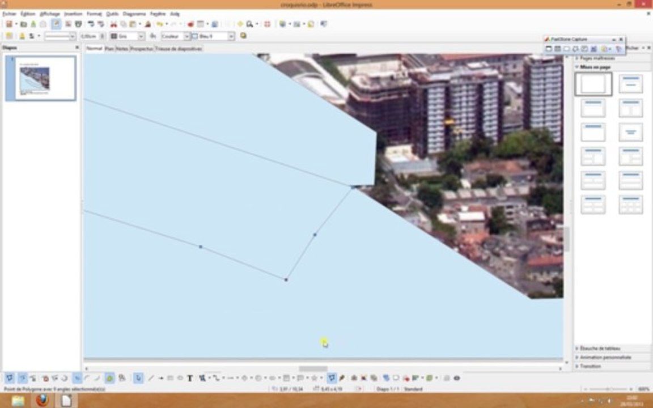
Task: Open the Outils menu
Action: pyautogui.click(x=112, y=14)
